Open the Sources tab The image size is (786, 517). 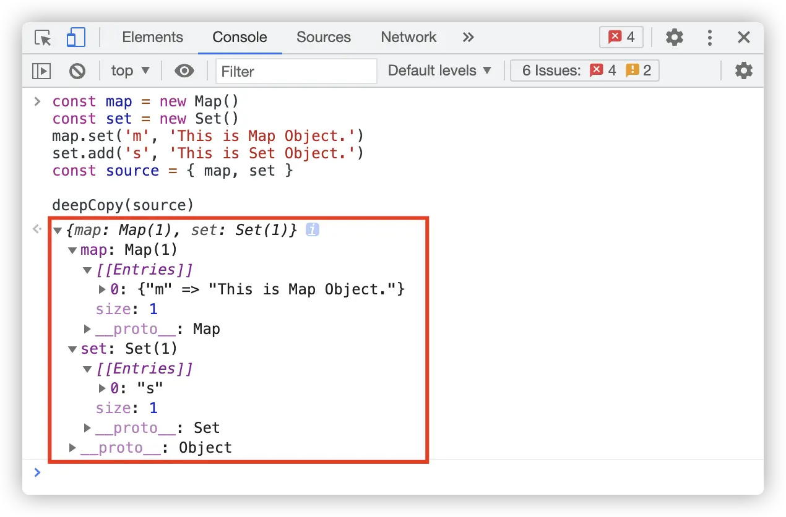pyautogui.click(x=324, y=37)
